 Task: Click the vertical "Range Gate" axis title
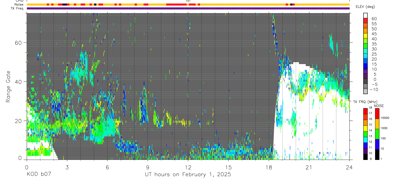(x=8, y=87)
